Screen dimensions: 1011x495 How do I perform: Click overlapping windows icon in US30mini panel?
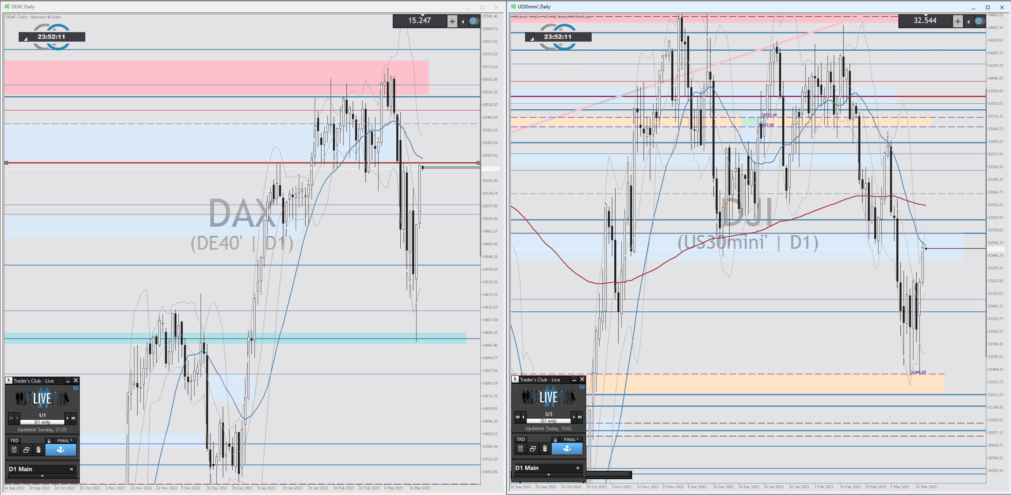pos(533,449)
